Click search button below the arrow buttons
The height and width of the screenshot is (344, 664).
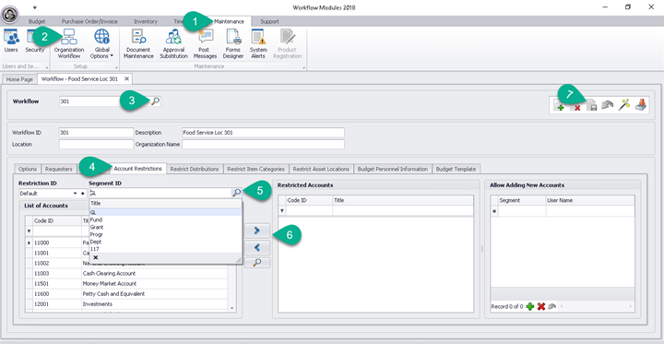pos(256,263)
